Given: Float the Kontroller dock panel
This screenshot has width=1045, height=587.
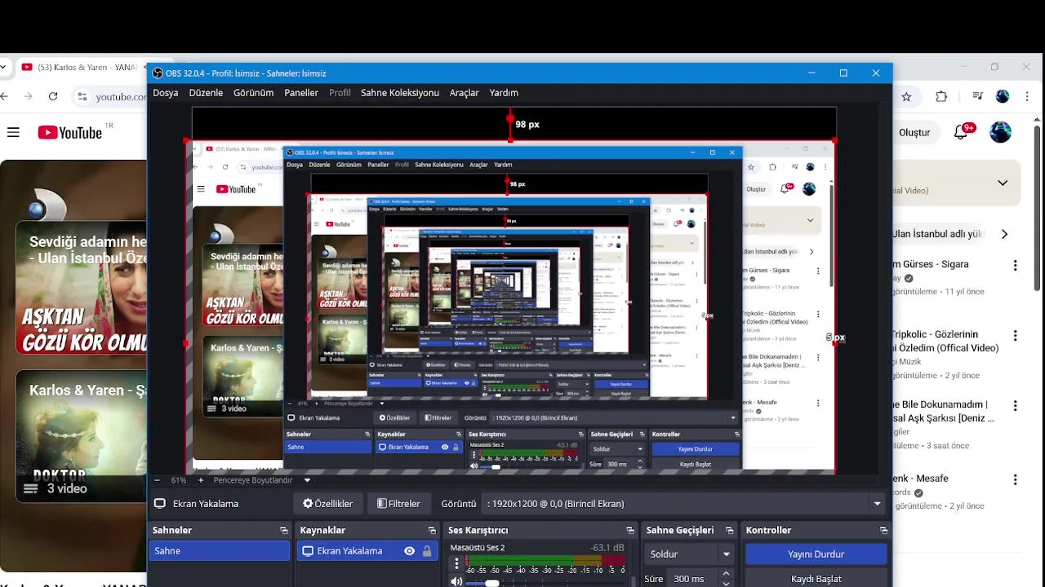Looking at the screenshot, I should (883, 531).
